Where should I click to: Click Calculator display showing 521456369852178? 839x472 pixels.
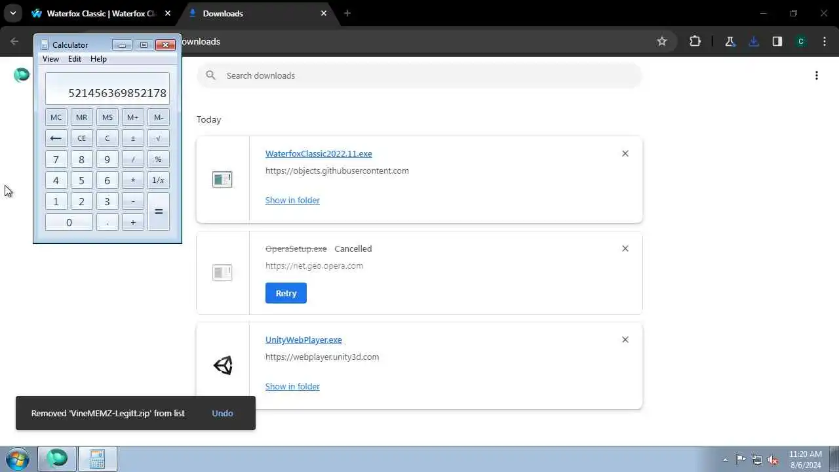(107, 88)
